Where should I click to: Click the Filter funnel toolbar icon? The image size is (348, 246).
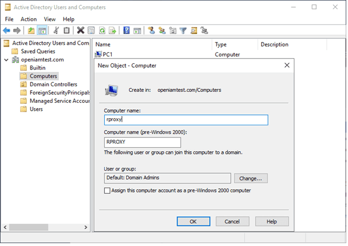tap(183, 30)
